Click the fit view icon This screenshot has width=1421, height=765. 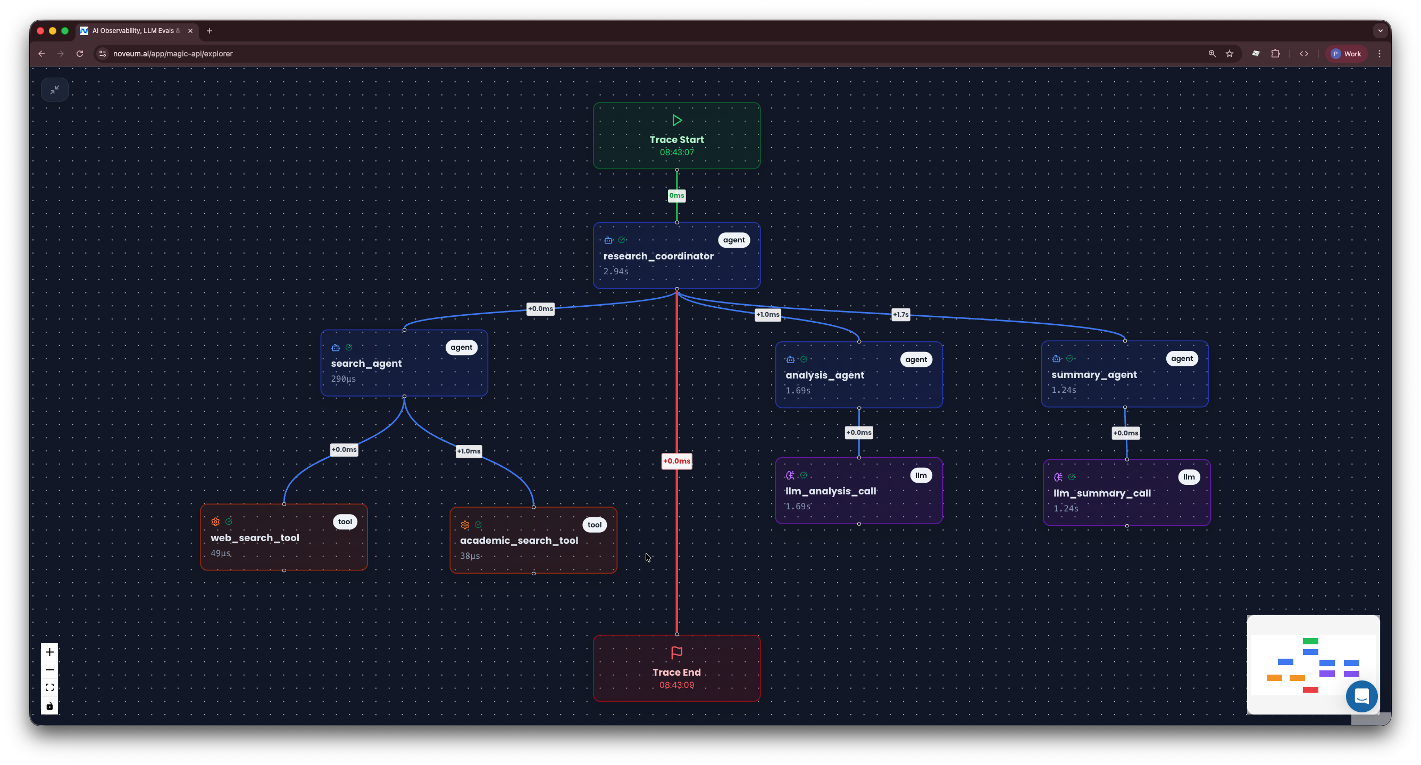coord(49,687)
